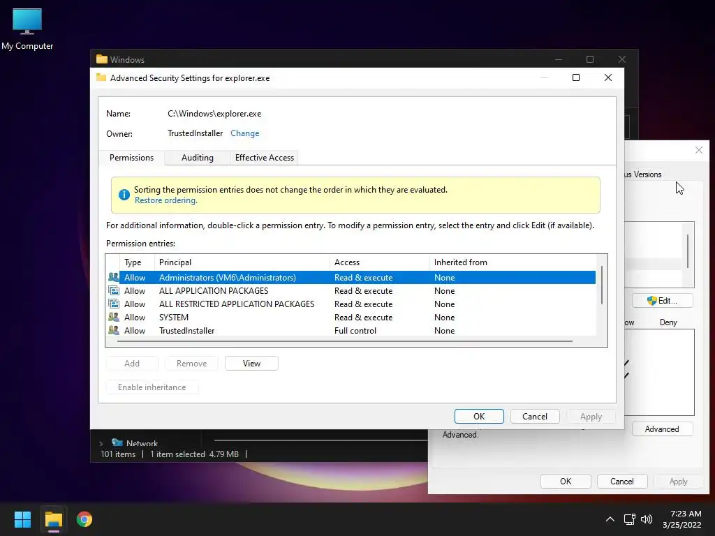Select the Previous Versions tab in Properties

(642, 174)
